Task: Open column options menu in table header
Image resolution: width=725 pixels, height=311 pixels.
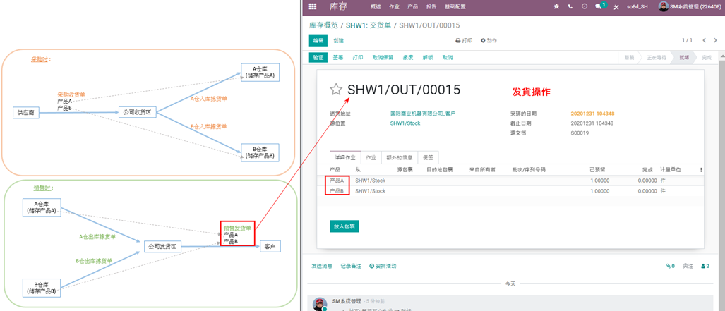Action: 701,170
